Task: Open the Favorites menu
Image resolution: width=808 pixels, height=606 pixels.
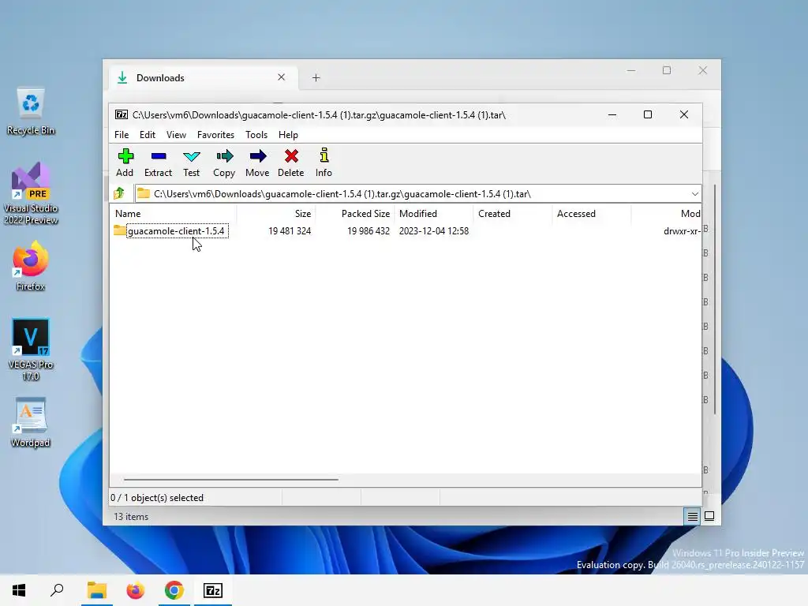Action: point(215,134)
